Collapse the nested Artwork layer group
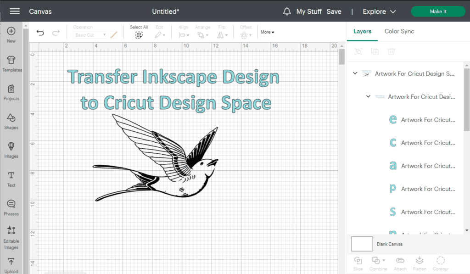The height and width of the screenshot is (274, 470). [x=368, y=96]
